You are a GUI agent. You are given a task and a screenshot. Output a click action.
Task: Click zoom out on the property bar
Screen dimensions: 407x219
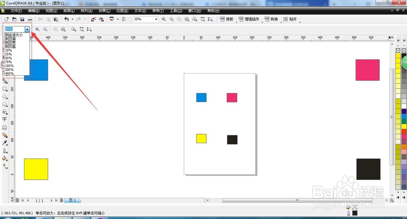pyautogui.click(x=45, y=29)
